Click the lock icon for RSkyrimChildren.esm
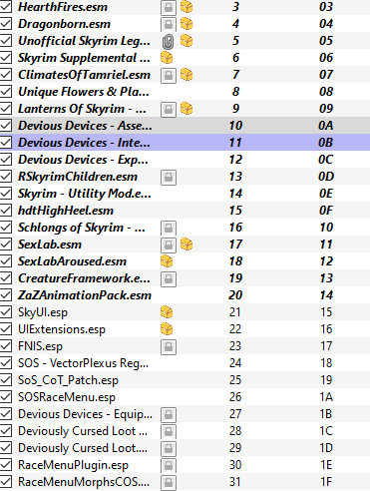 pos(169,177)
